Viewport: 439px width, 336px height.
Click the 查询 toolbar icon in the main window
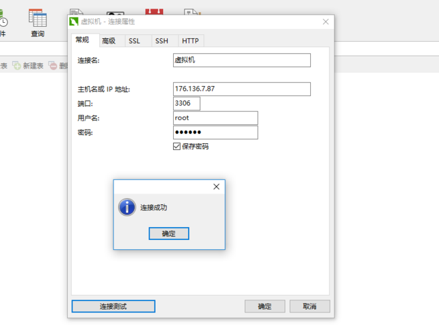click(x=38, y=23)
